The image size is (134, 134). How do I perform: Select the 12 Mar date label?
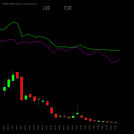click(x=81, y=128)
